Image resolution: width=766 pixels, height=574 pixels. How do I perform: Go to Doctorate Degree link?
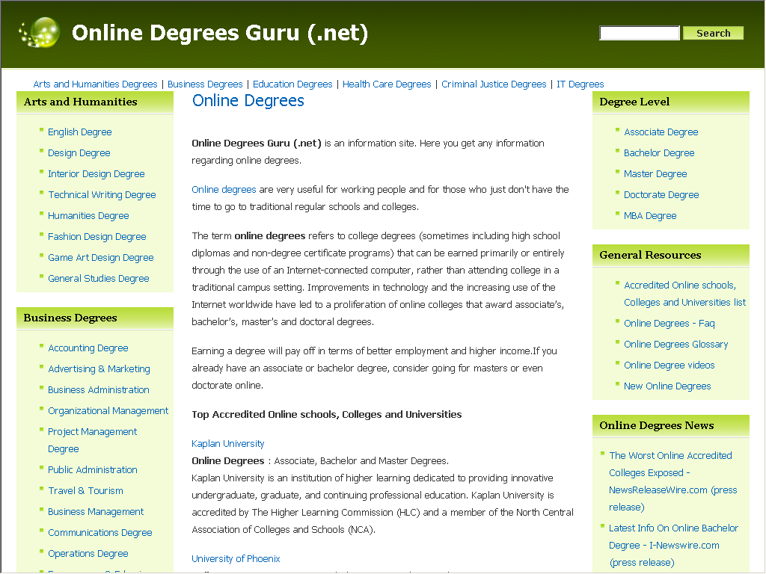click(661, 195)
